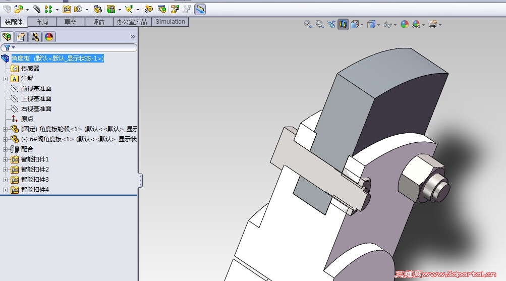This screenshot has width=506, height=281.
Task: Click the greyed Edit Component icon
Action: coord(7,9)
